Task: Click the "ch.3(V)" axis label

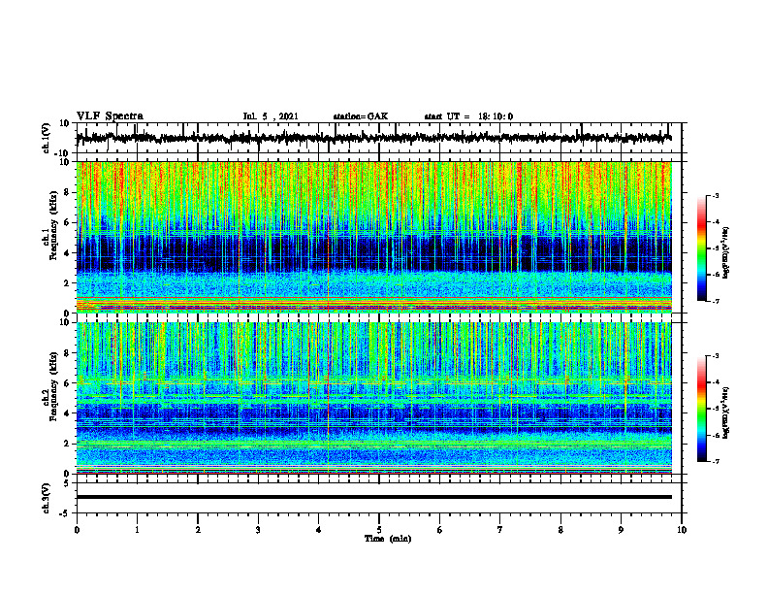Action: pyautogui.click(x=46, y=499)
